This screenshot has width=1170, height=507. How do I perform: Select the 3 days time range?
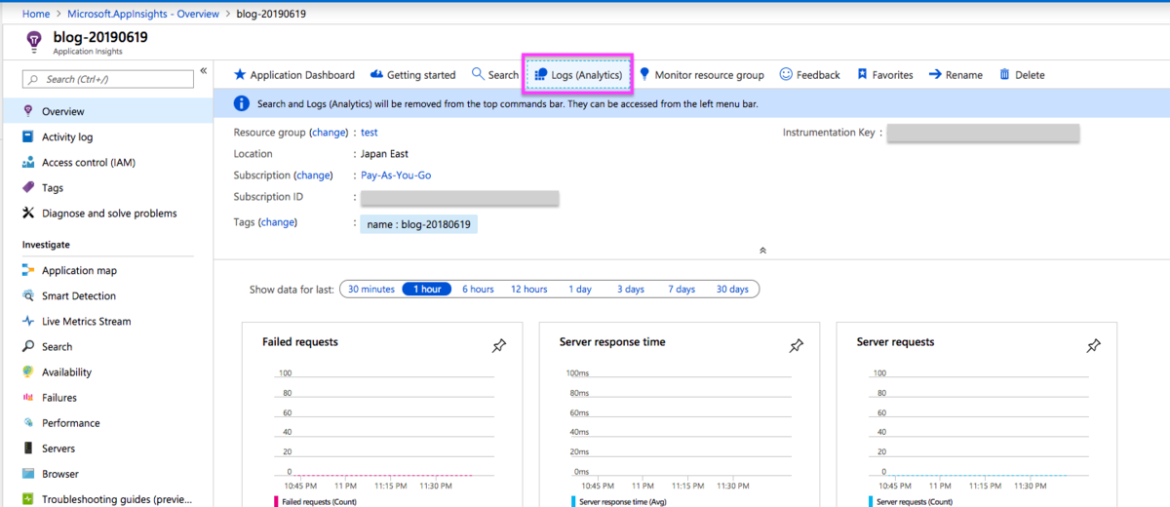coord(630,290)
